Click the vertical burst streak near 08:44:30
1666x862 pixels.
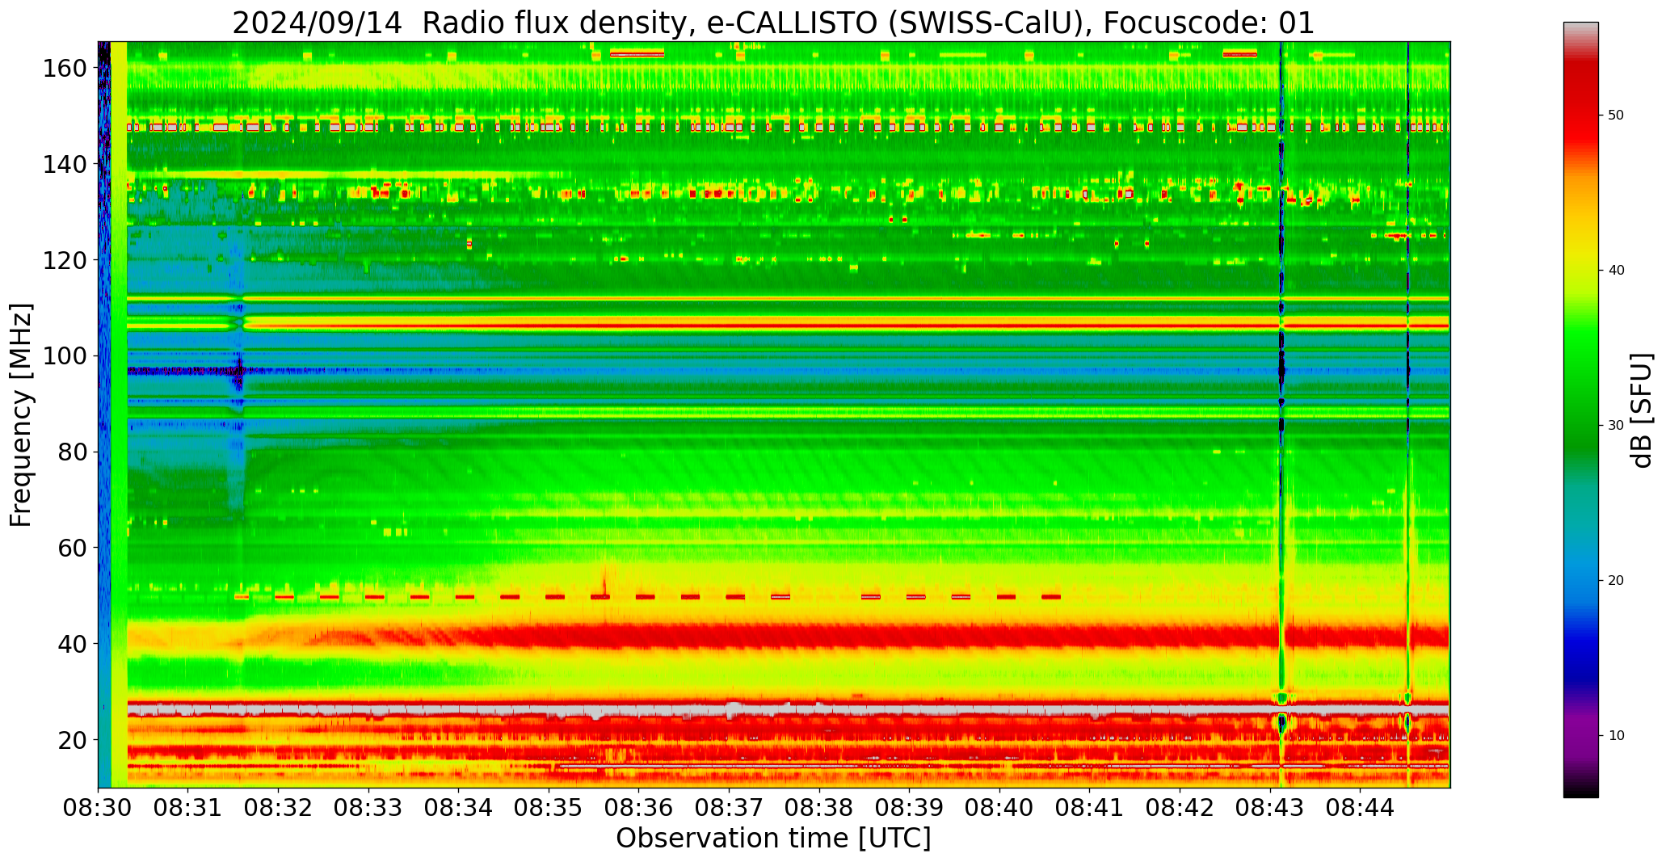point(1408,414)
